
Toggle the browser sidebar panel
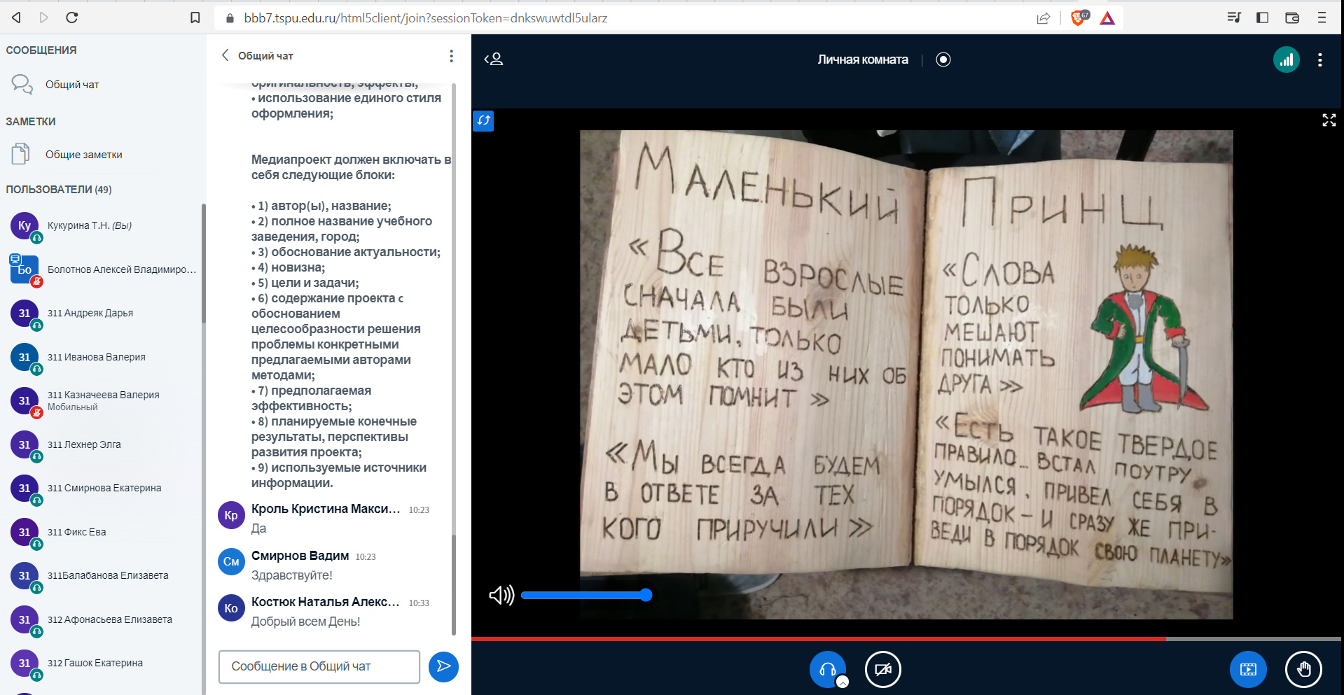(x=1263, y=17)
